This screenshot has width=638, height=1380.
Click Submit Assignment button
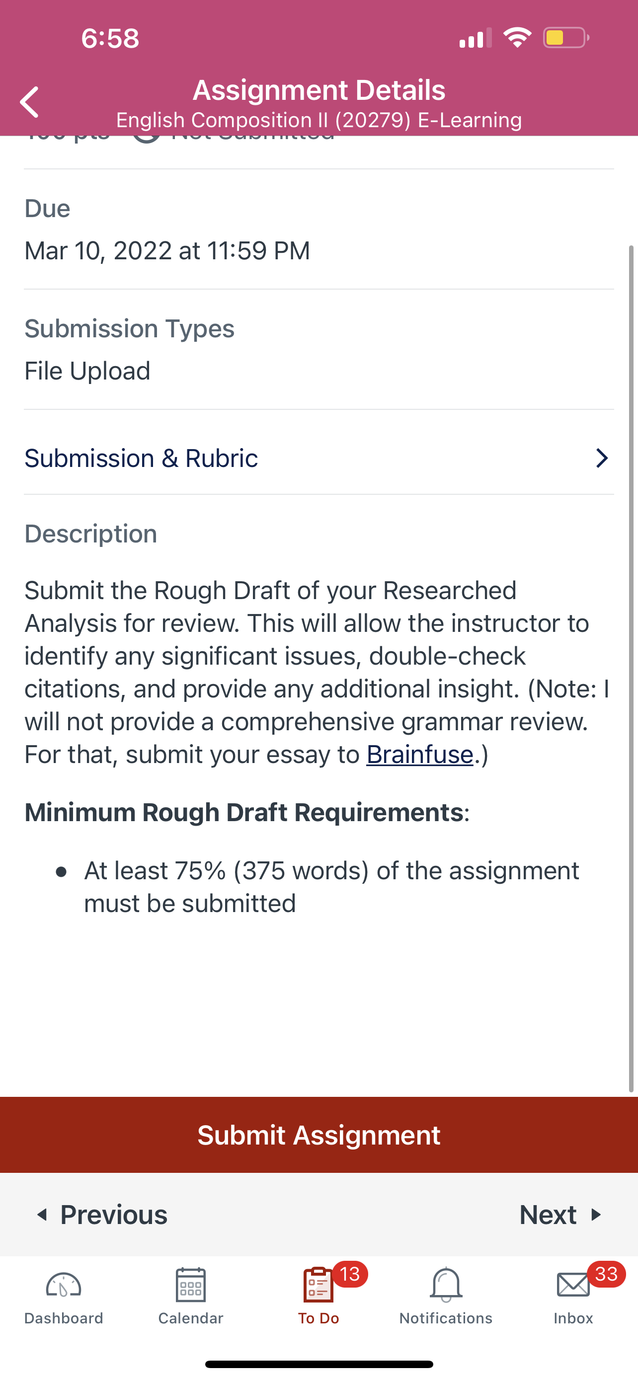point(319,1135)
